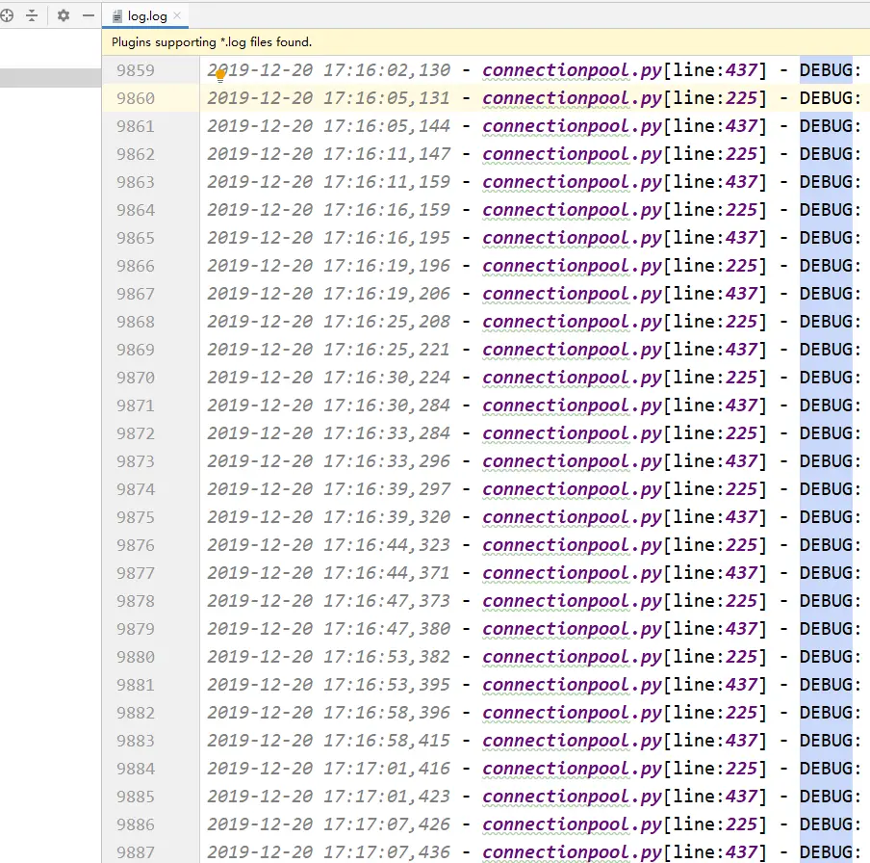The image size is (870, 863).
Task: Click DEBUG on line 9860
Action: (826, 98)
